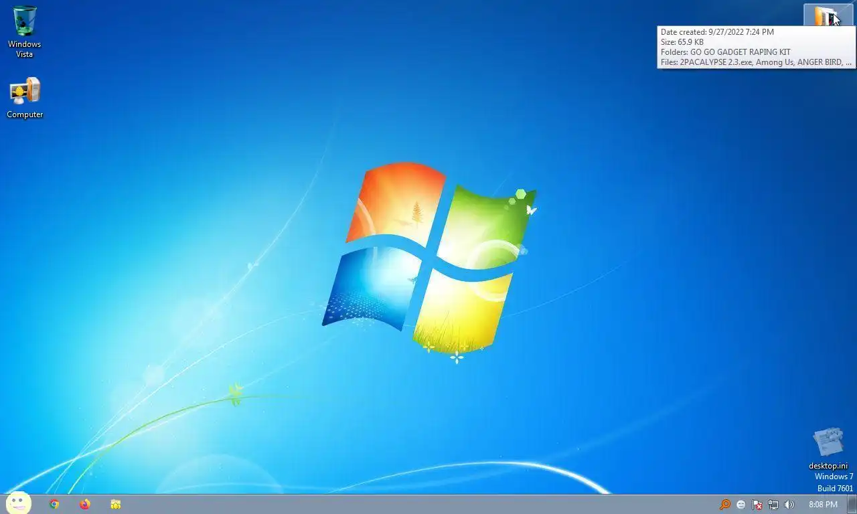
Task: Click the round gray tray icon
Action: (x=741, y=505)
